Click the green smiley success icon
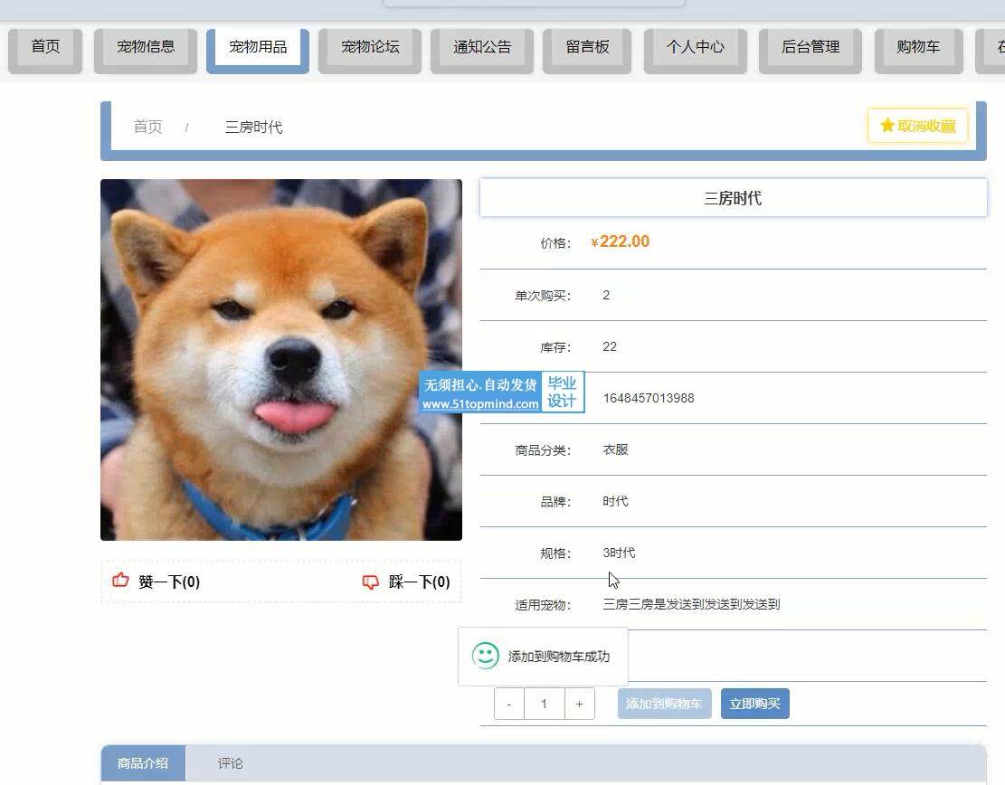Viewport: 1005px width, 785px height. coord(486,656)
